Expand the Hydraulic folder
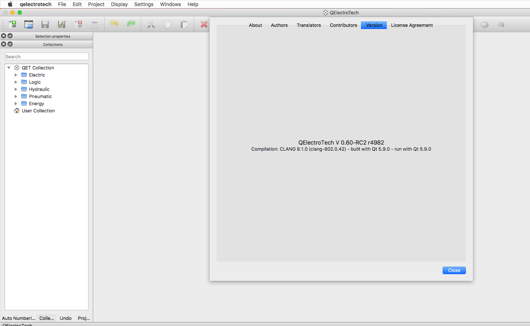Viewport: 530px width, 326px height. (x=16, y=89)
